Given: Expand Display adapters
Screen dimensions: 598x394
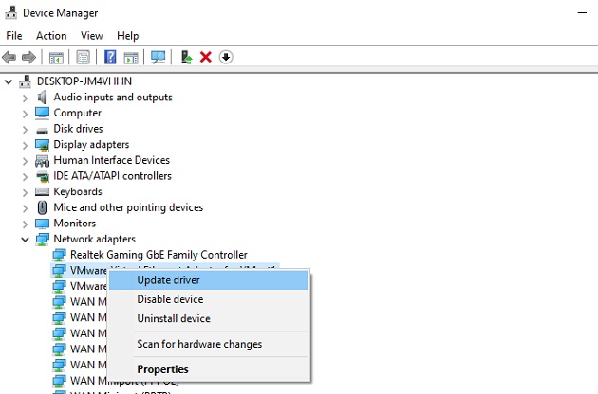Looking at the screenshot, I should (26, 146).
